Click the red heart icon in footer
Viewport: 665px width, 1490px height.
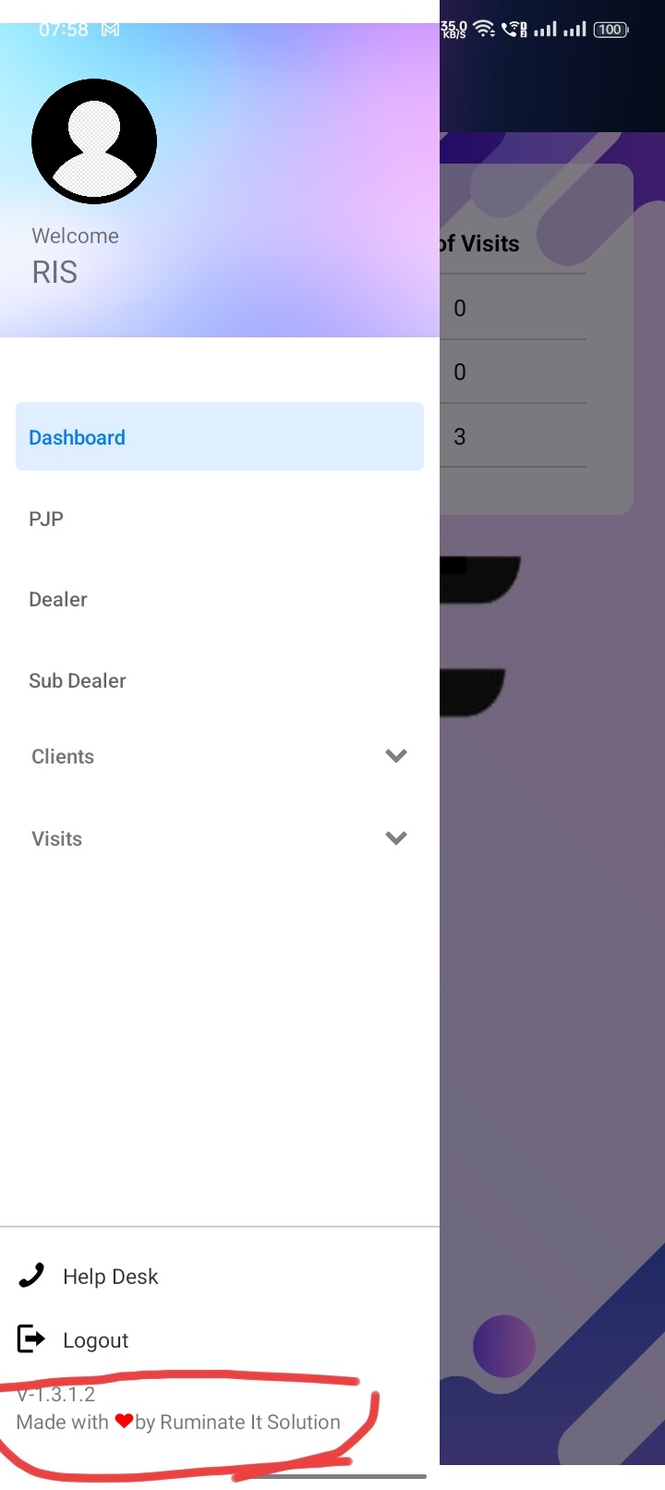124,1421
